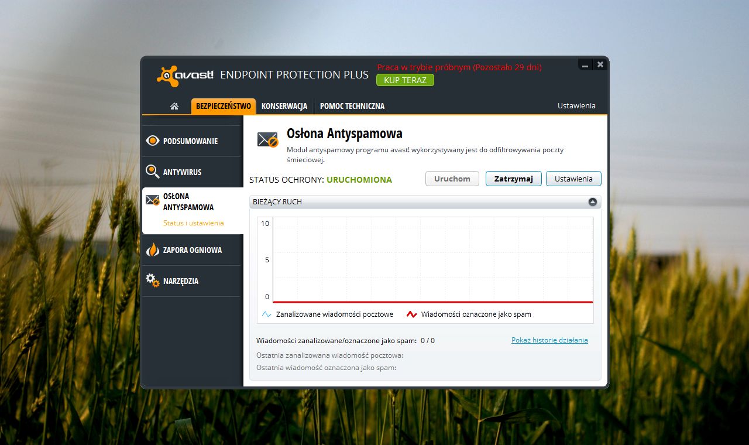
Task: Select Zapora Ogniowa in the sidebar
Action: [x=192, y=250]
